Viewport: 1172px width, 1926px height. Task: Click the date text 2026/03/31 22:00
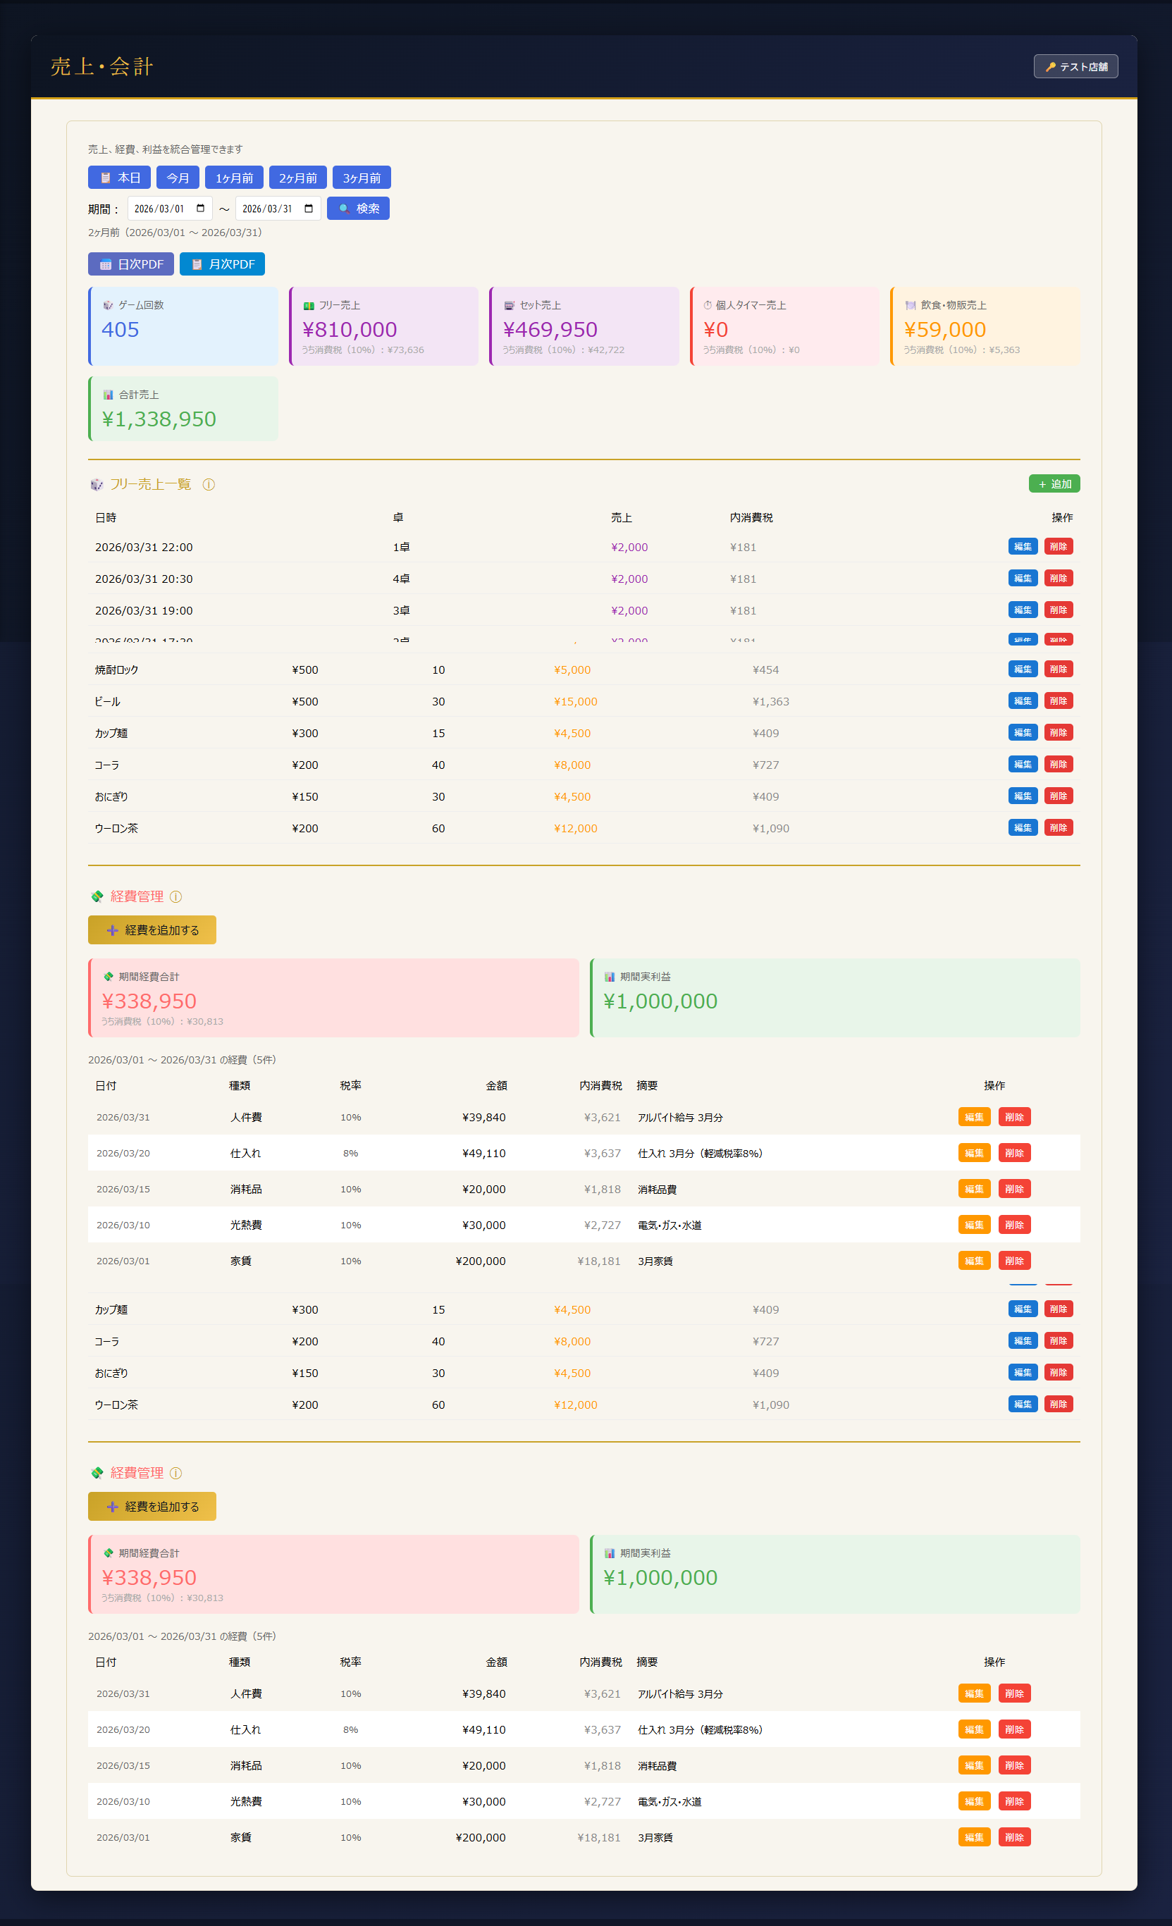tap(144, 547)
